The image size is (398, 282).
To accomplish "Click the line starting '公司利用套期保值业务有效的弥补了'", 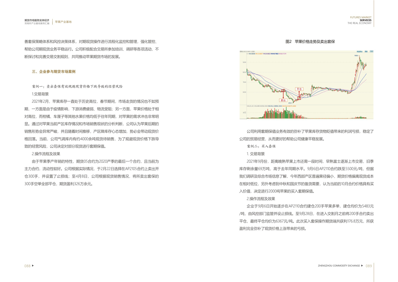I will (x=310, y=131).
